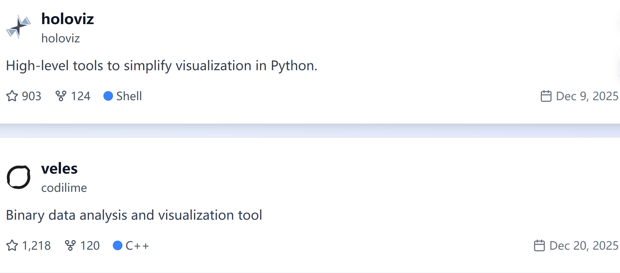The image size is (620, 273).
Task: Click the Dec 20, 2025 date text
Action: point(584,245)
